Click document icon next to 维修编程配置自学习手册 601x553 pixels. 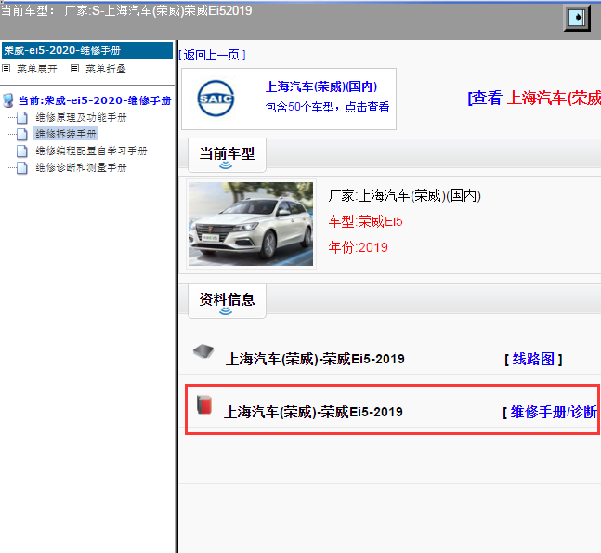(x=22, y=151)
